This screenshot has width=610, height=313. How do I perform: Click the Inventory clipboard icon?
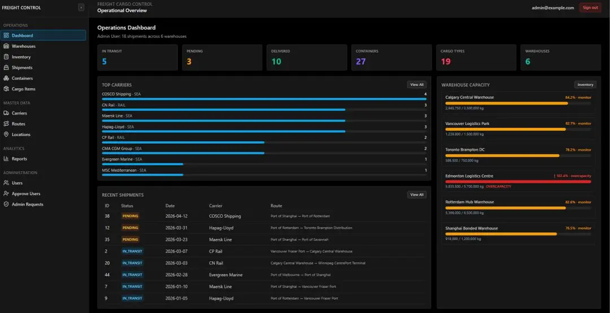tap(6, 57)
